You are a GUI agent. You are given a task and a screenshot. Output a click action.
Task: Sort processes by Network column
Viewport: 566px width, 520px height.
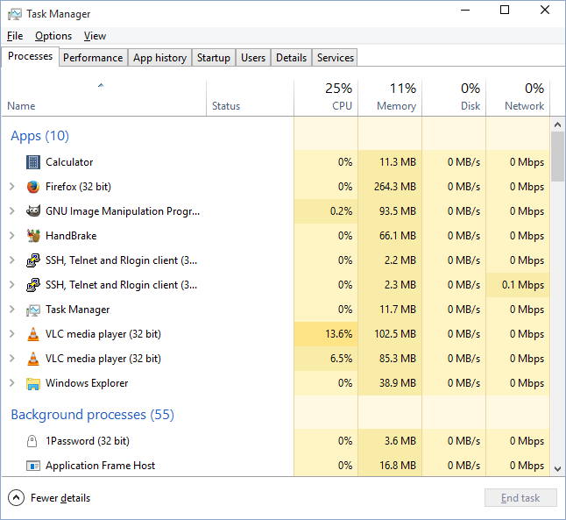[518, 98]
